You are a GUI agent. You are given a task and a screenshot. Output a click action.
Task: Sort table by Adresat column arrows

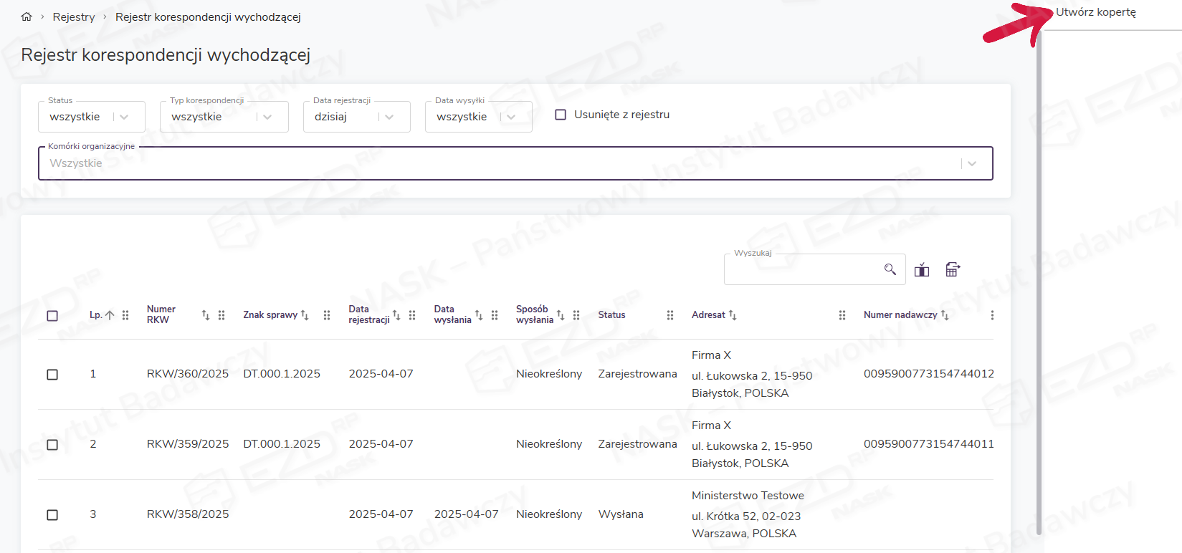(733, 315)
